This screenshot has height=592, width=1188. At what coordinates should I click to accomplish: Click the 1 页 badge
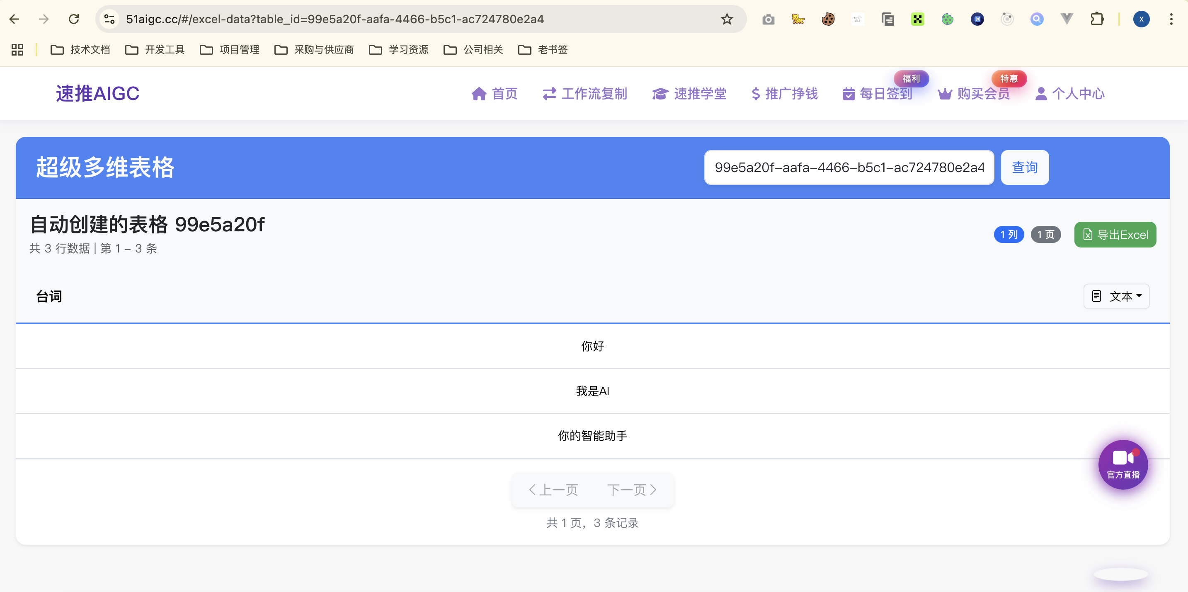click(x=1045, y=234)
